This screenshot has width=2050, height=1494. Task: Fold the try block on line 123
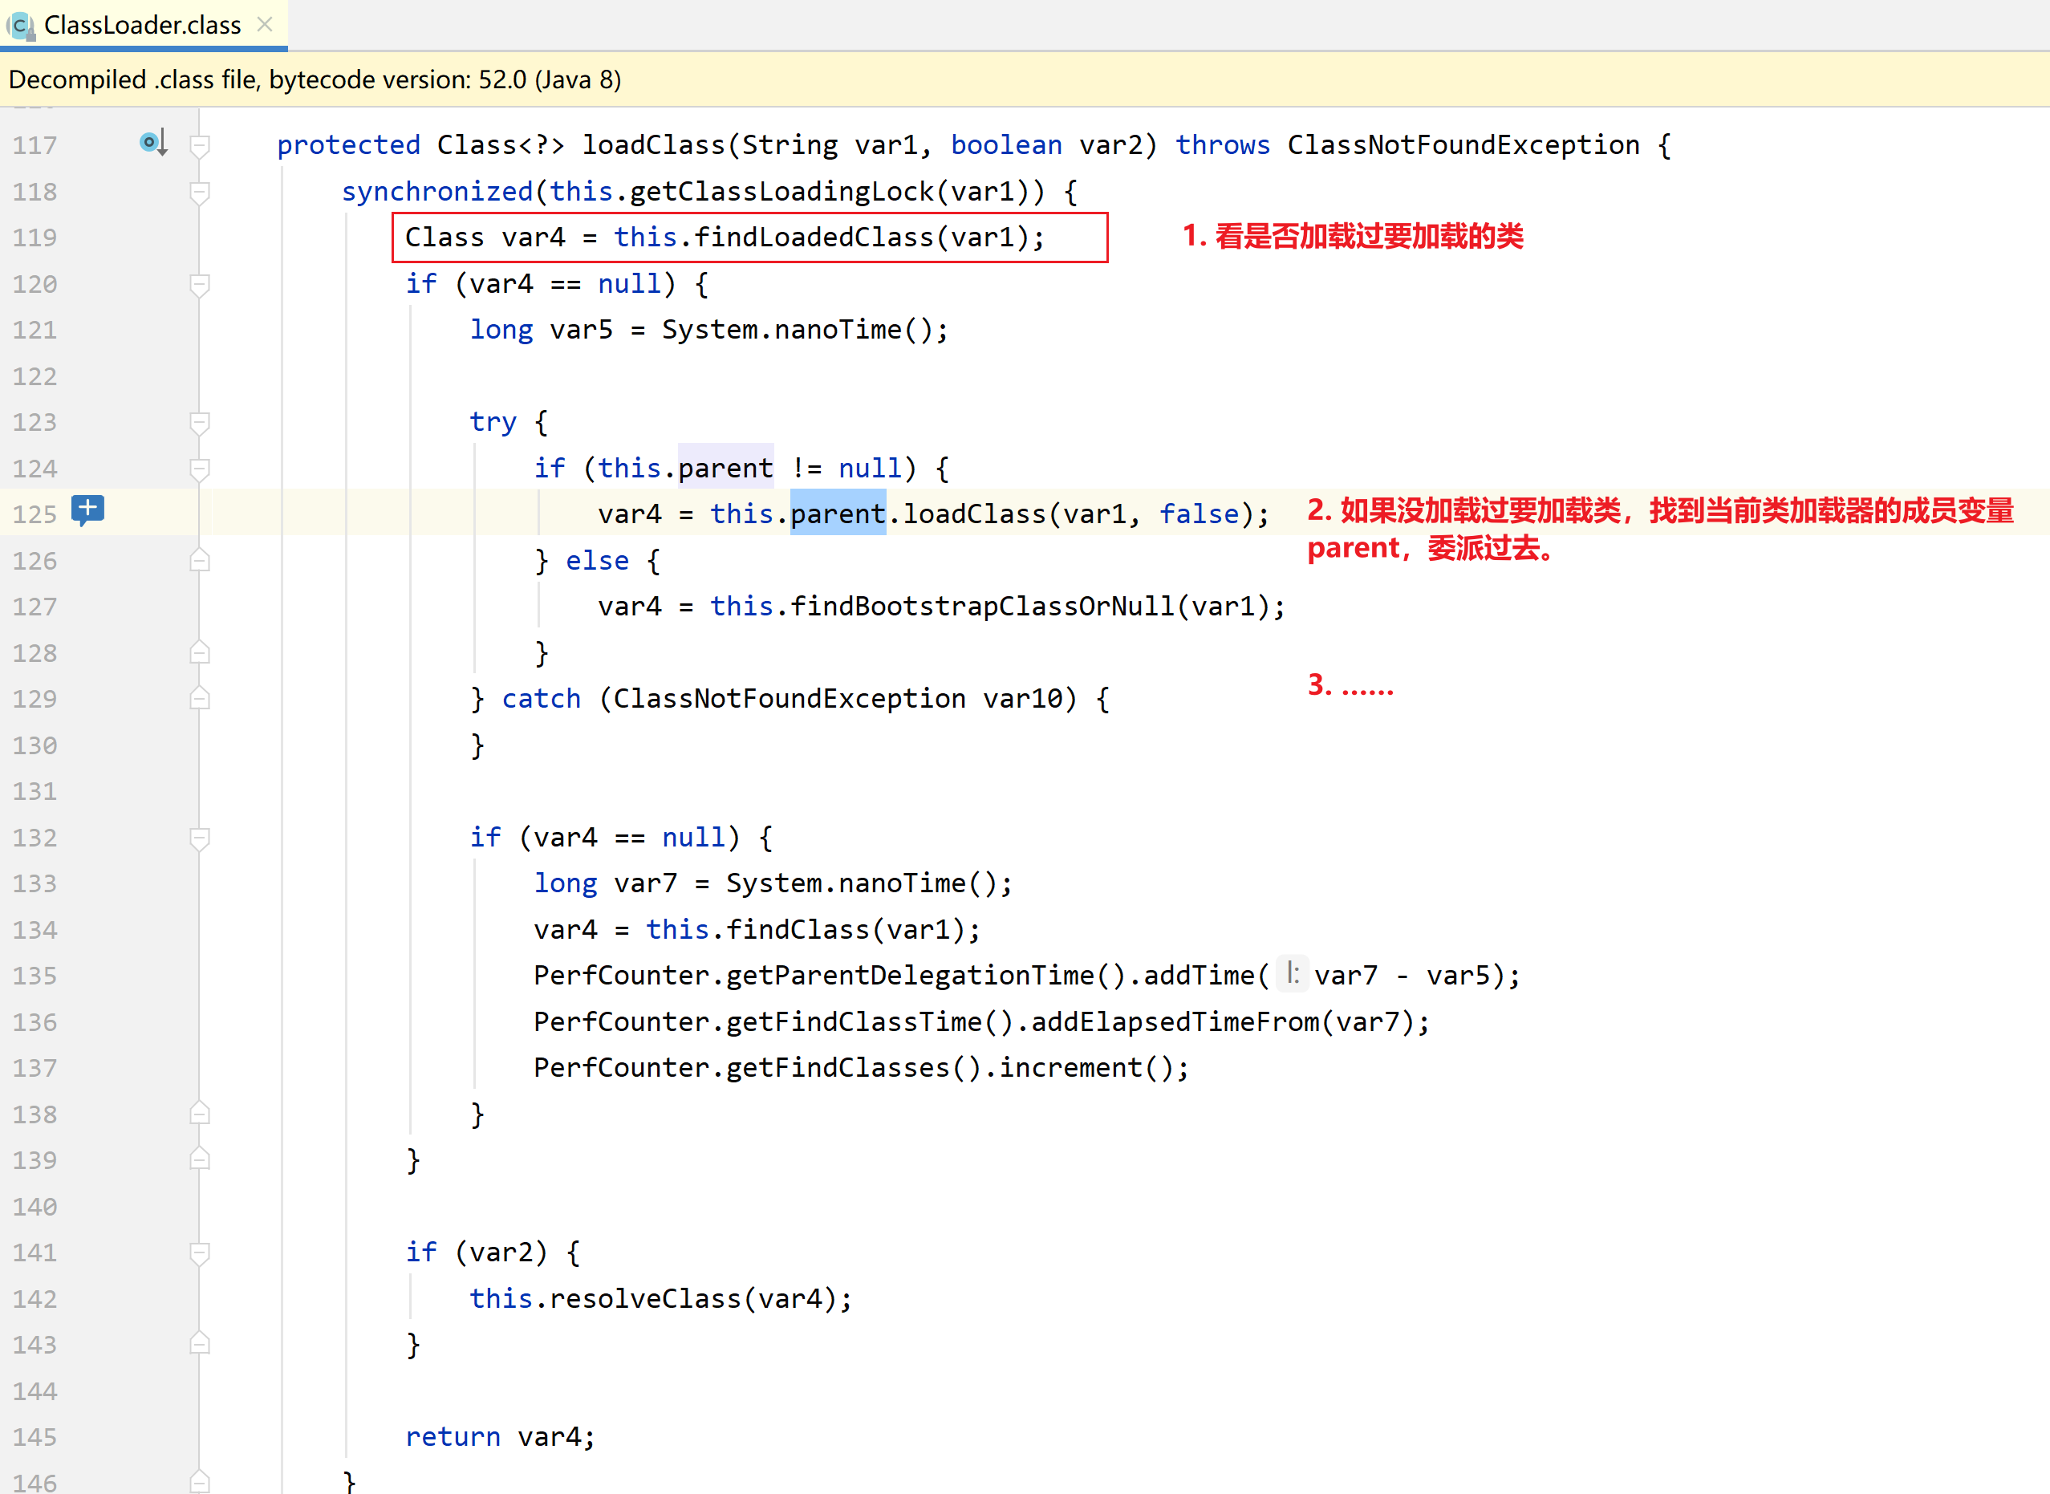(x=201, y=422)
